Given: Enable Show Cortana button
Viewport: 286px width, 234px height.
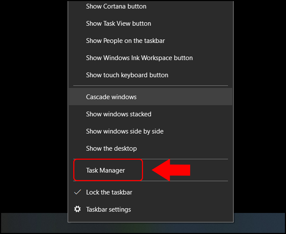Looking at the screenshot, I should [x=116, y=6].
